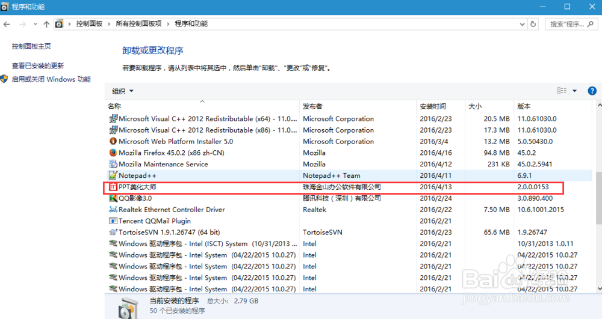Click the Visual C++ 2012 x64 icon

[113, 119]
